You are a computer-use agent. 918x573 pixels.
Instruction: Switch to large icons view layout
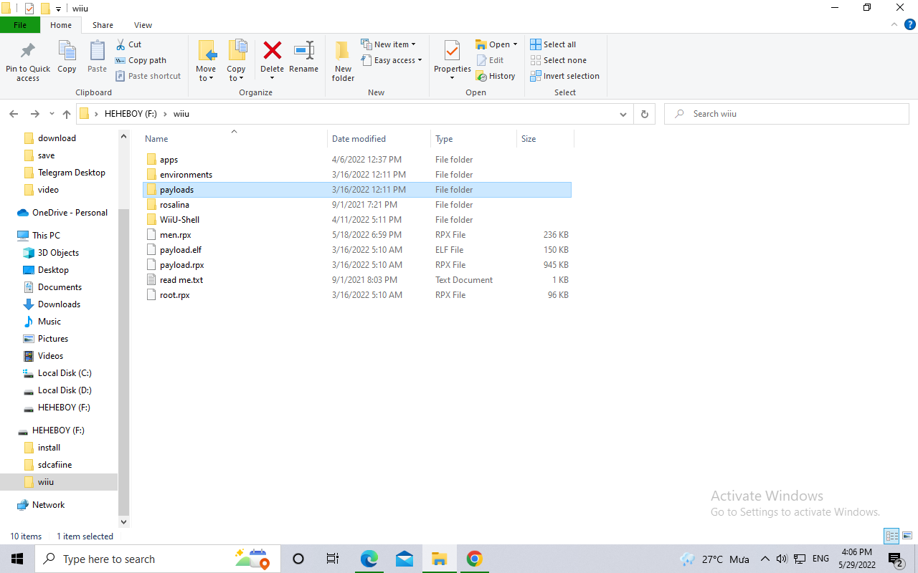tap(907, 536)
